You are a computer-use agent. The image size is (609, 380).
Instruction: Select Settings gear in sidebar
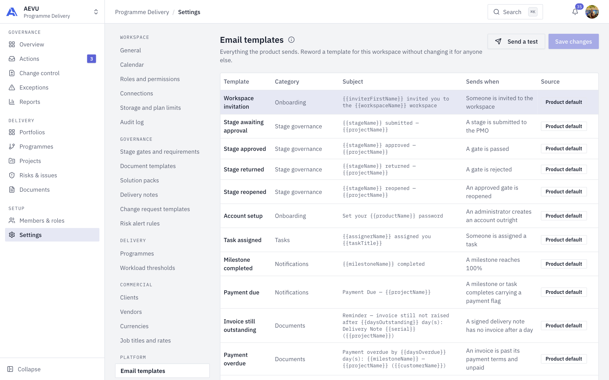[52, 235]
